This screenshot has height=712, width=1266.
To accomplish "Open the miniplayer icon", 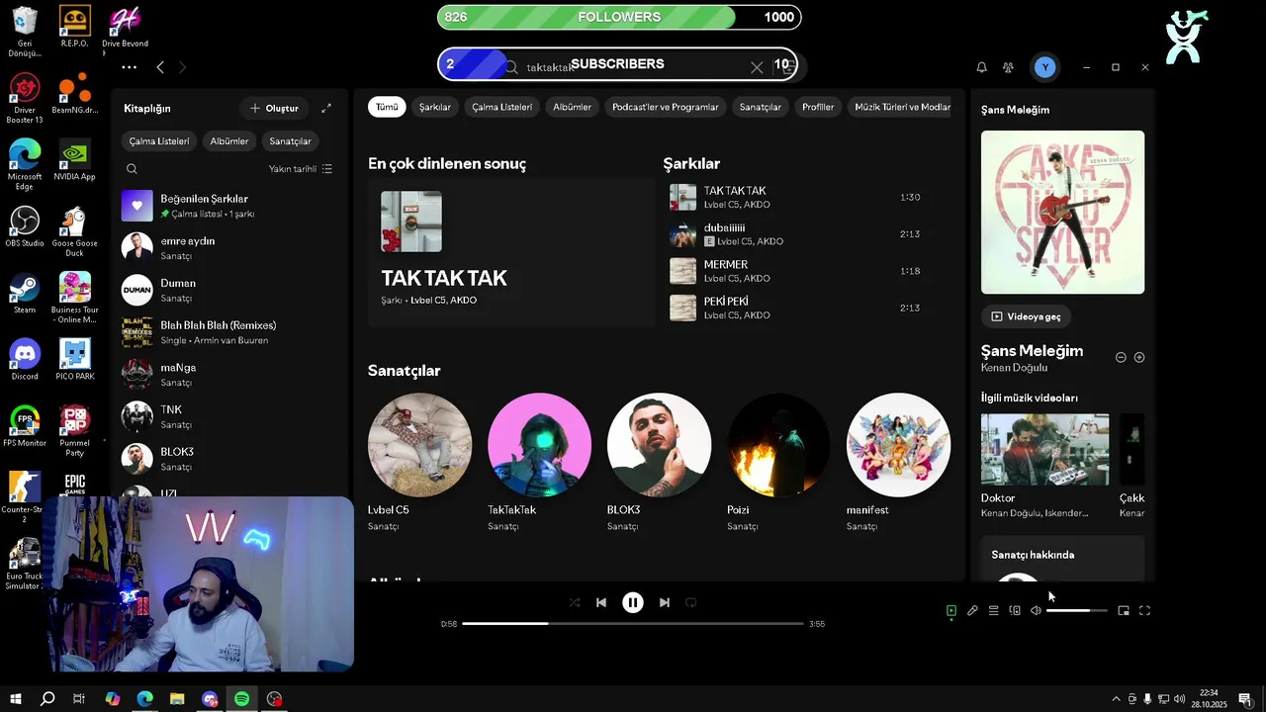I will pyautogui.click(x=1124, y=611).
